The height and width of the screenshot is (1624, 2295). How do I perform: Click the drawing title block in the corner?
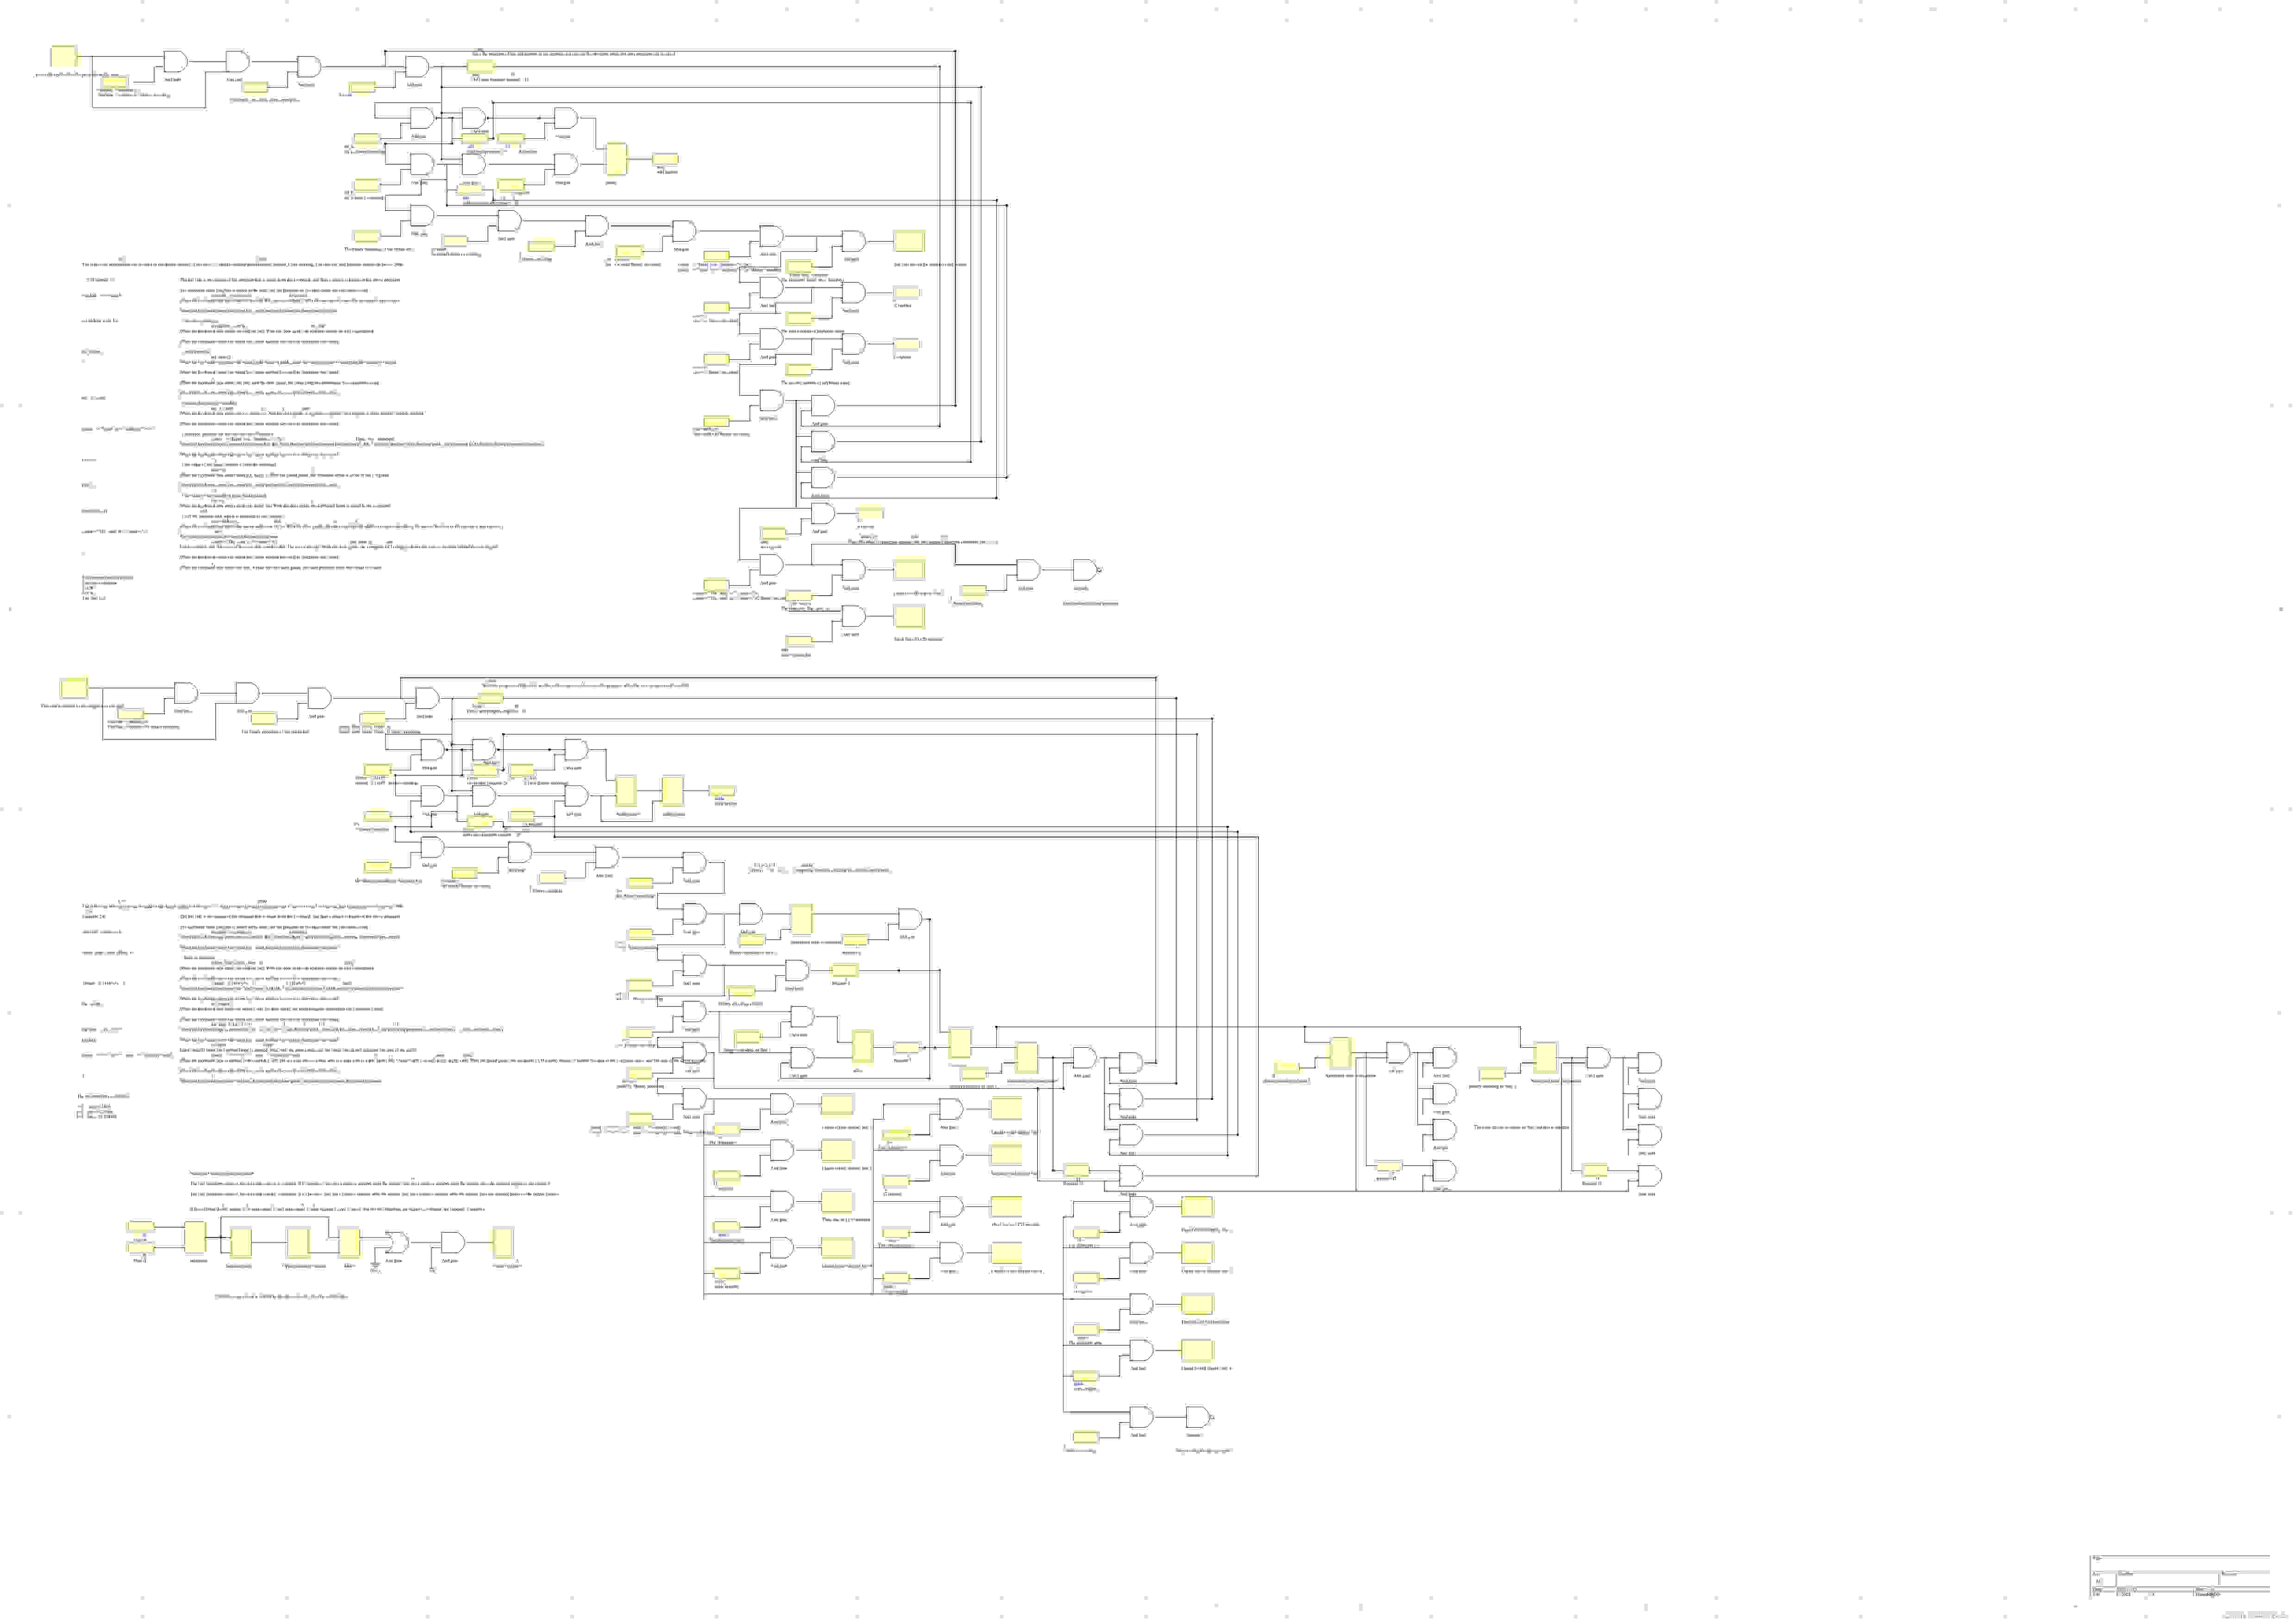point(2180,1576)
